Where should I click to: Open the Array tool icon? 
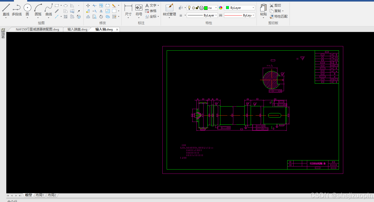click(x=101, y=5)
